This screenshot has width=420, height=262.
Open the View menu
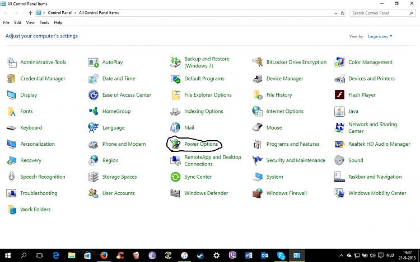click(30, 23)
